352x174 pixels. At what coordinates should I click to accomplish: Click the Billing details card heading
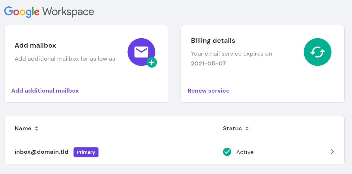pos(213,41)
